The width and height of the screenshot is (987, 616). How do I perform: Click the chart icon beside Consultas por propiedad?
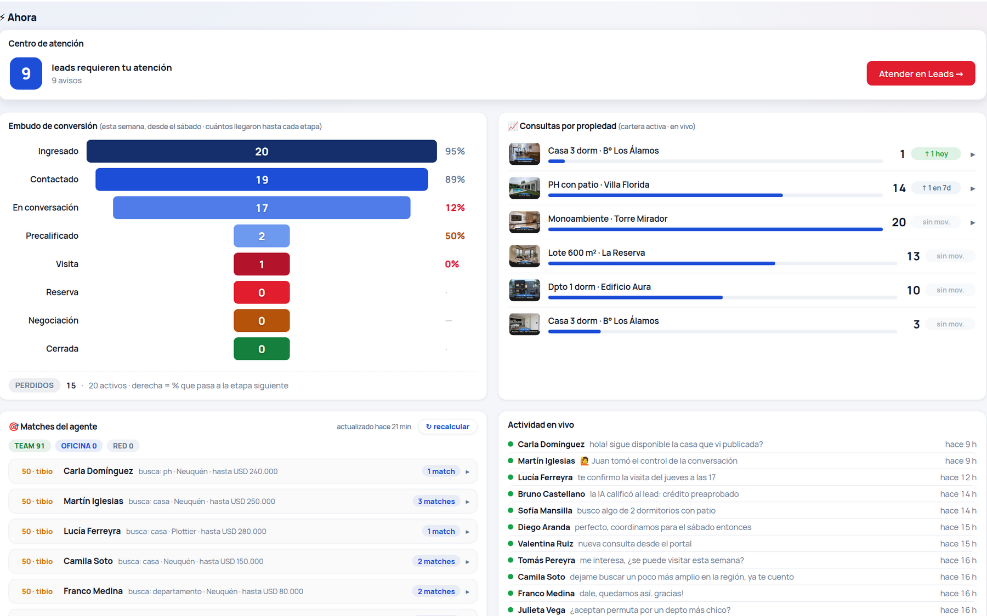point(513,126)
